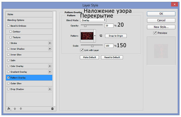Select the Pattern Overlay entry
The height and width of the screenshot is (117, 181).
click(29, 78)
